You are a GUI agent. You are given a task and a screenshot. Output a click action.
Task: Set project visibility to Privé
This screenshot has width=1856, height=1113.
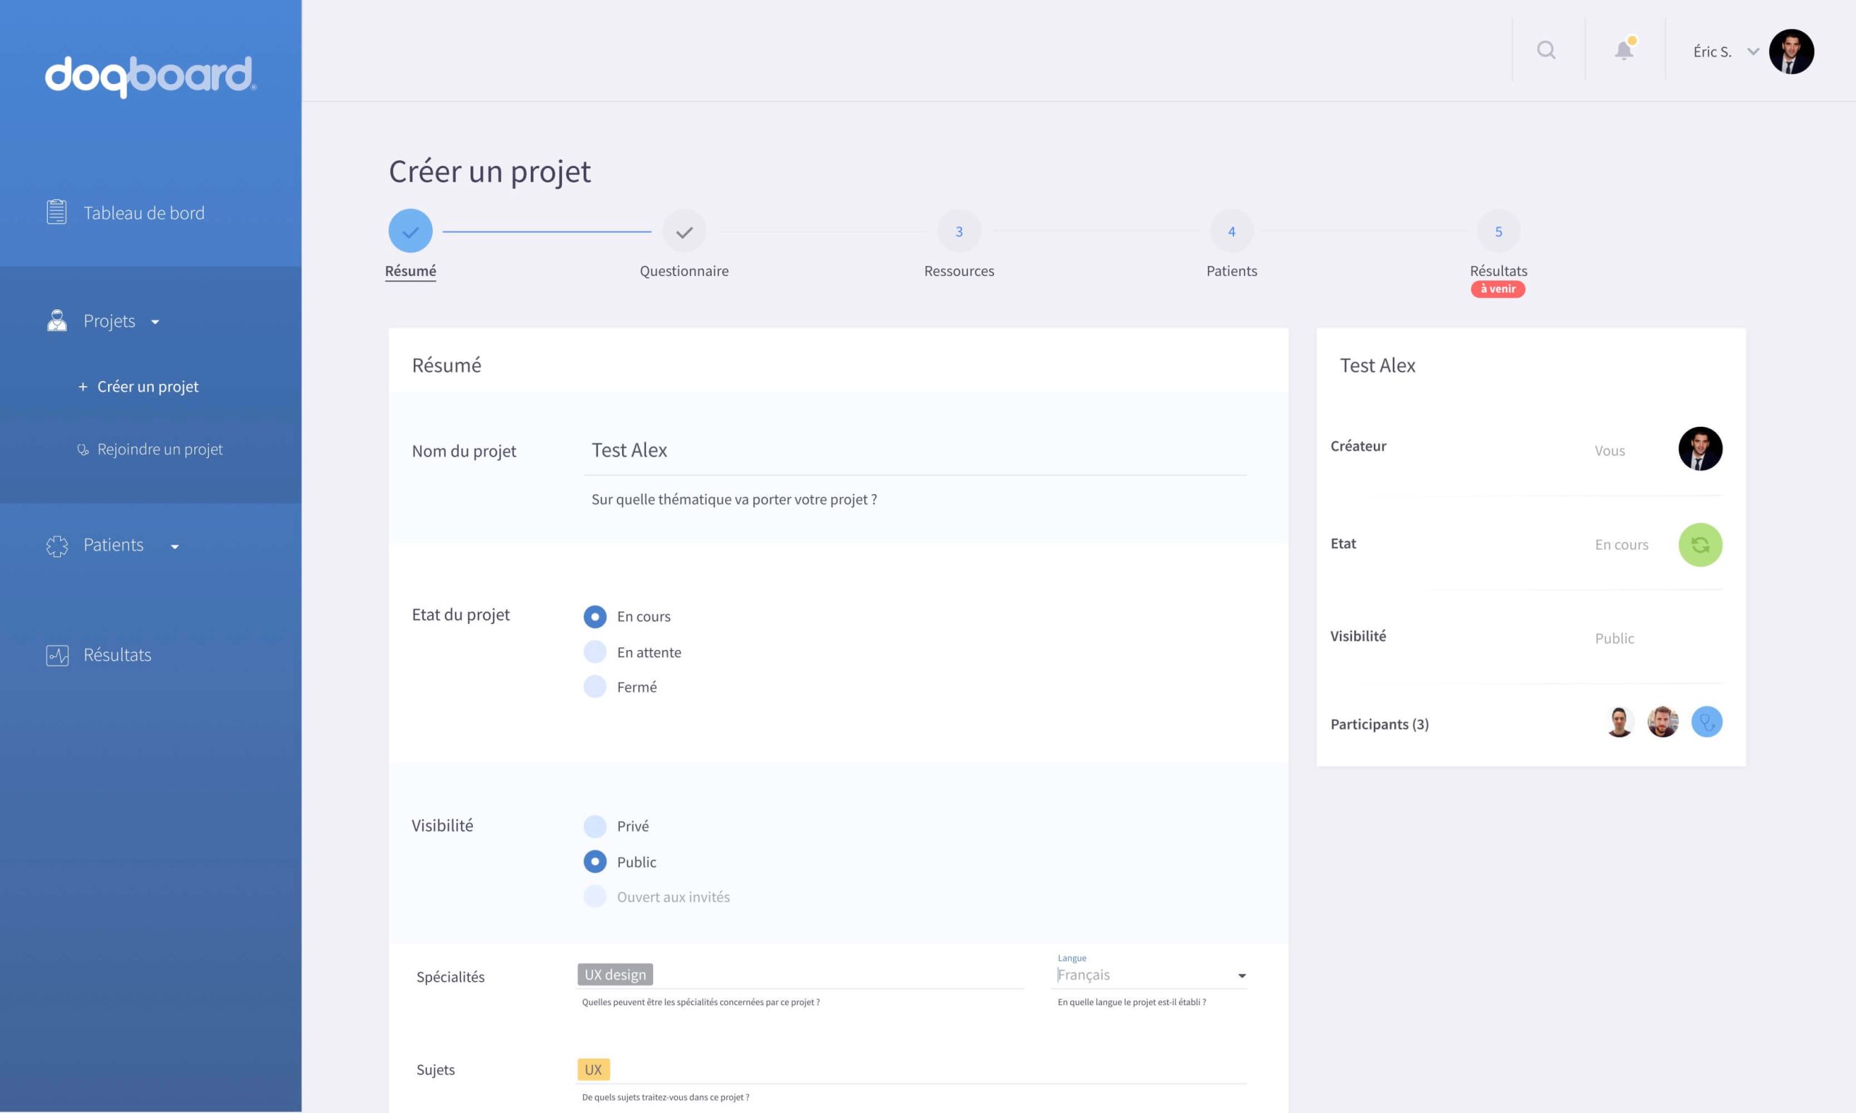[x=595, y=826]
